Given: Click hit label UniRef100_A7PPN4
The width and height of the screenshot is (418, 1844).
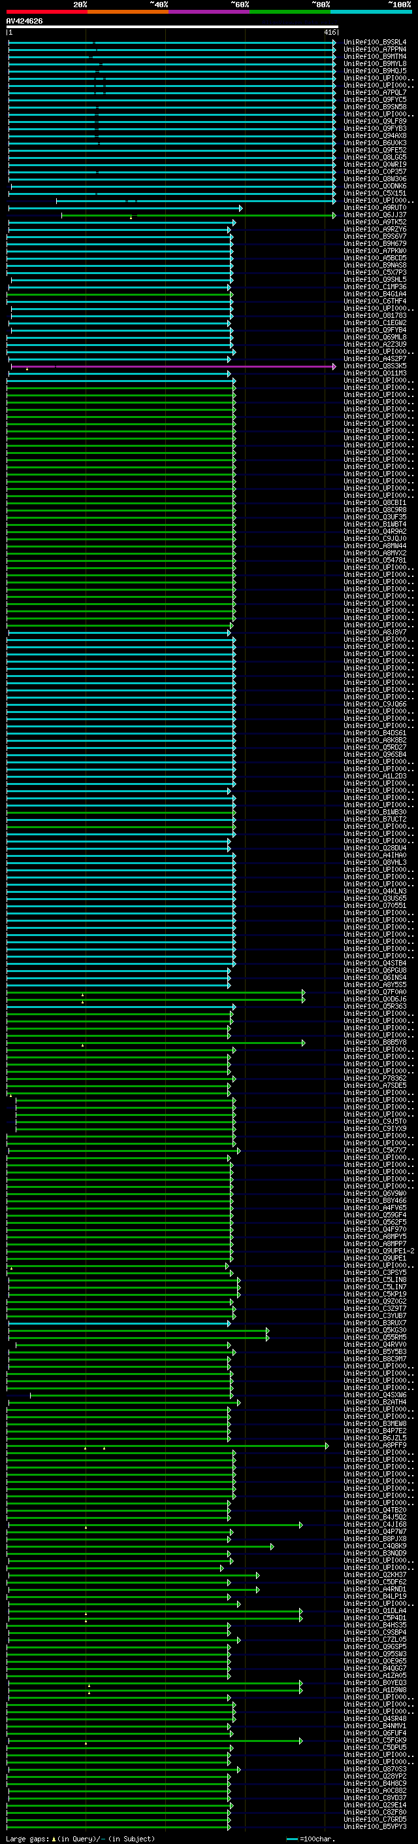Looking at the screenshot, I should (375, 50).
